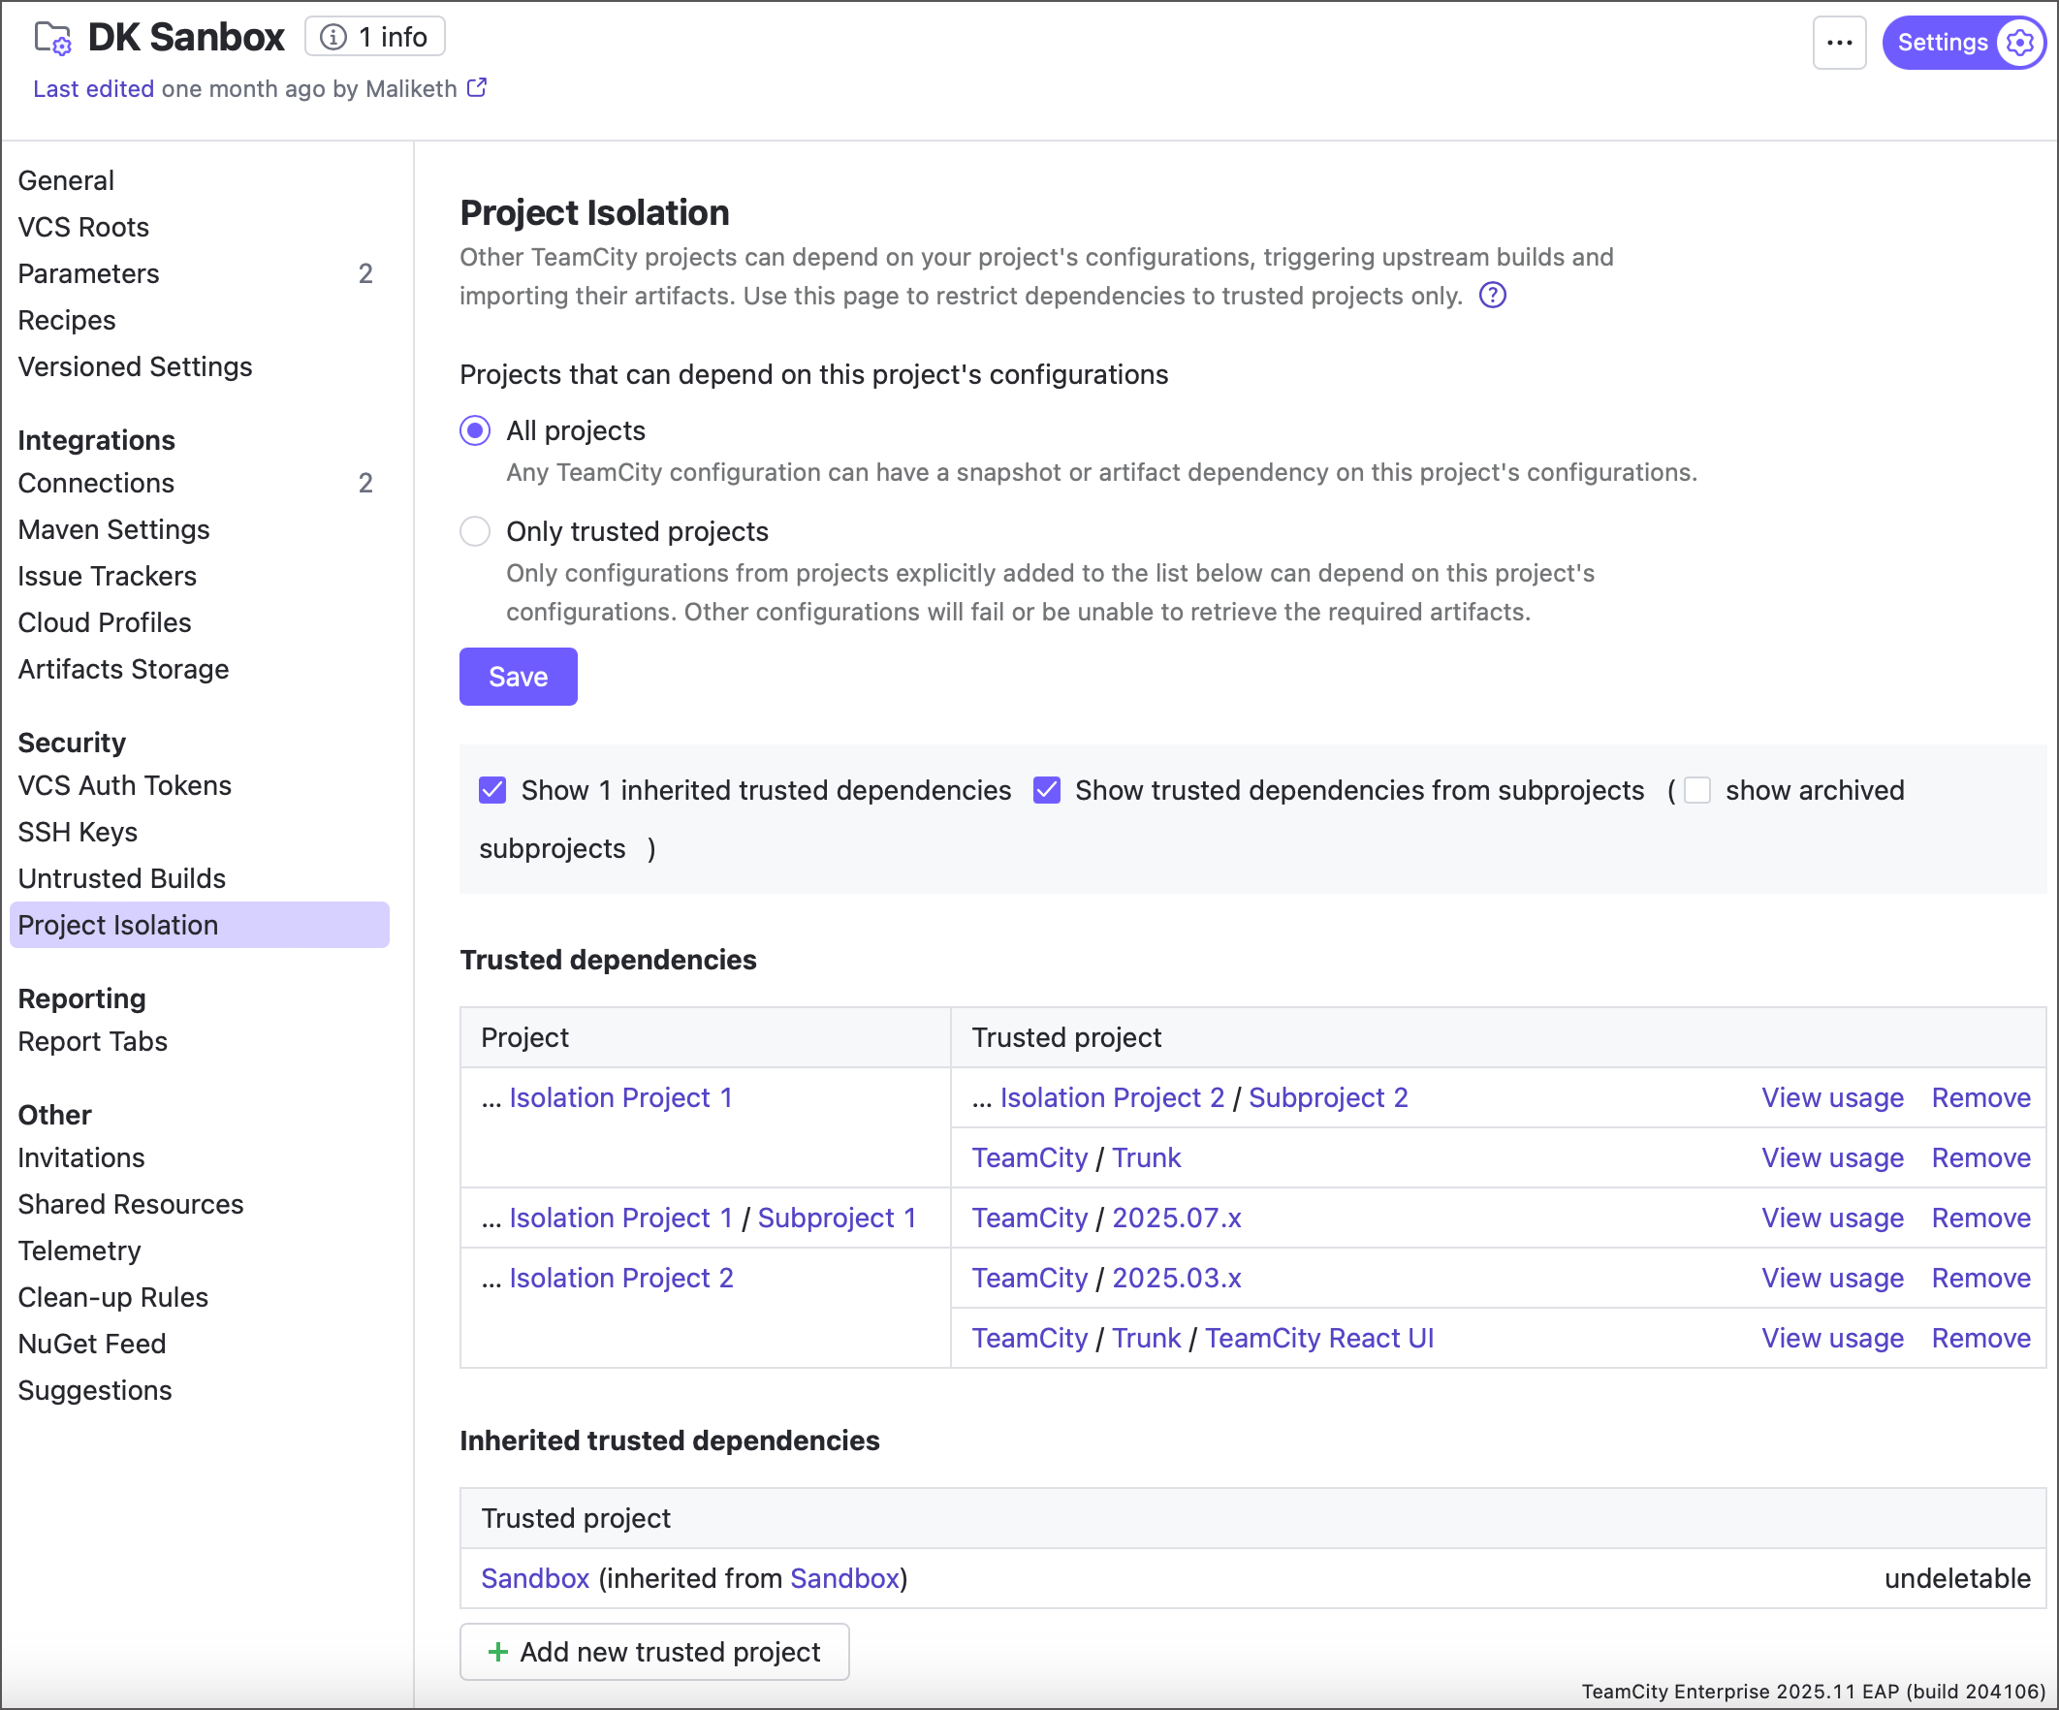Click the info circle icon in the 1 info badge

(x=333, y=37)
